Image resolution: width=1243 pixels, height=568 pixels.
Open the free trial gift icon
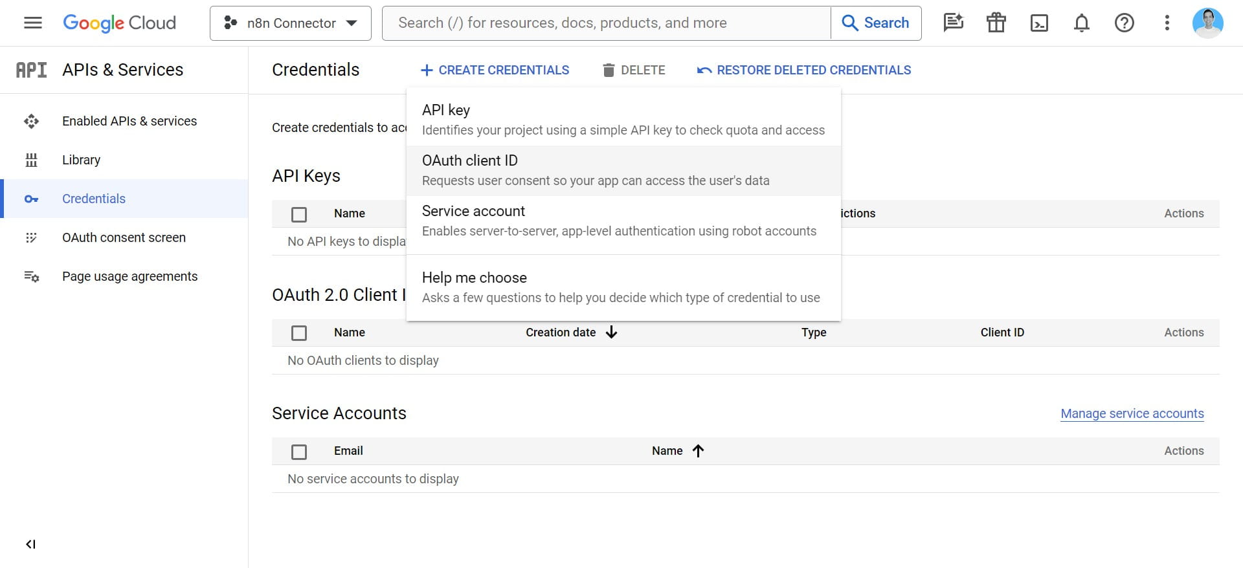click(x=996, y=23)
